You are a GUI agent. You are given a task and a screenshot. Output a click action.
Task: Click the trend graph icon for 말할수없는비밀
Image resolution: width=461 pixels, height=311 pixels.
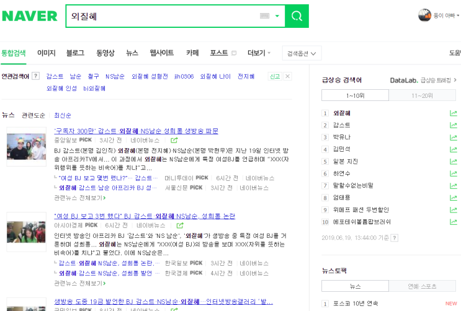click(454, 186)
